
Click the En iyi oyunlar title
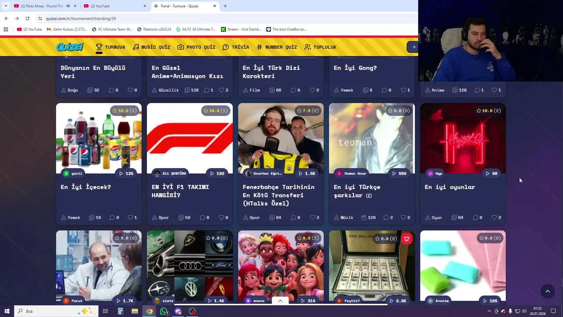click(450, 187)
